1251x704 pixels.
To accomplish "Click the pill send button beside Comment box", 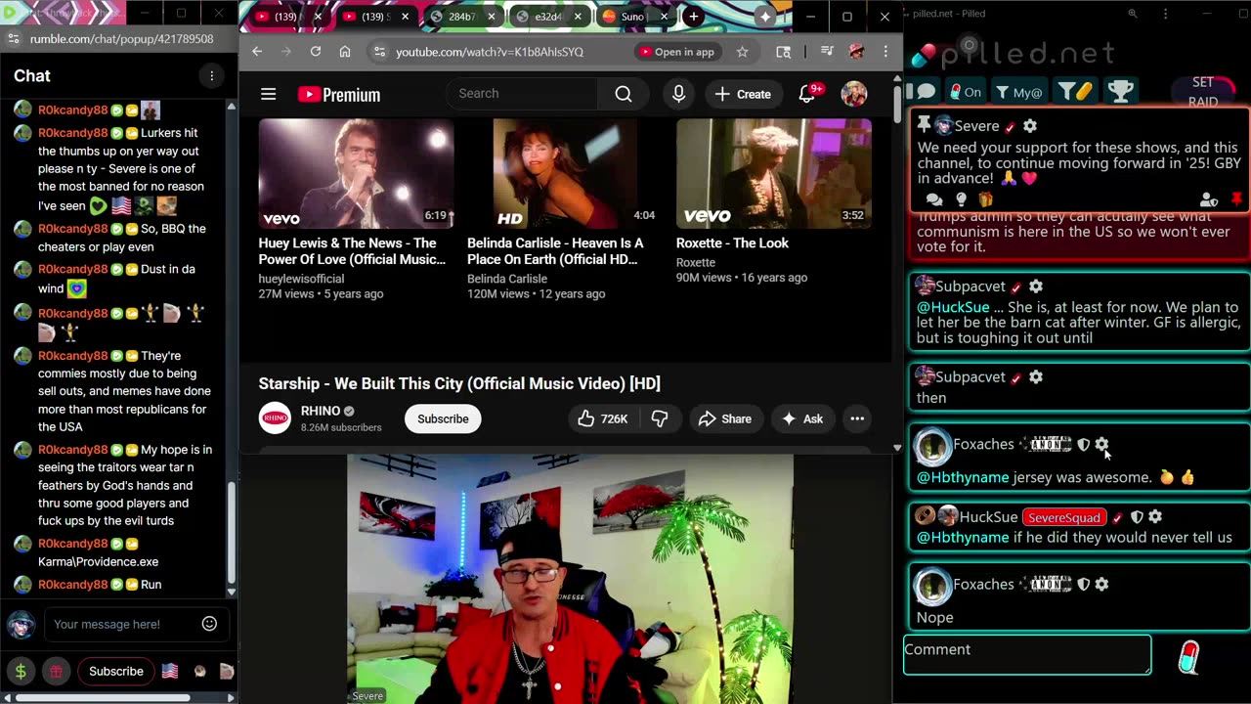I will tap(1188, 657).
